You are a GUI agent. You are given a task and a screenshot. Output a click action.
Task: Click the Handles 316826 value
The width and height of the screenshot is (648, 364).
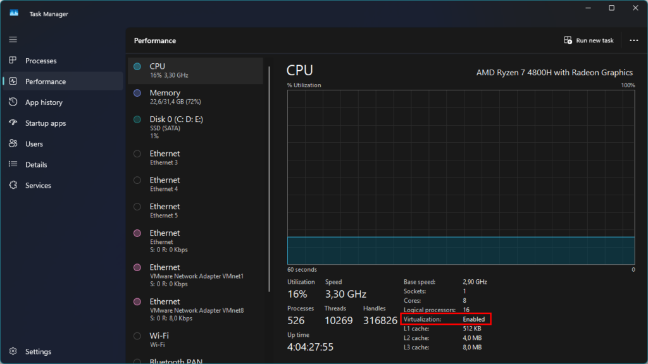point(380,320)
